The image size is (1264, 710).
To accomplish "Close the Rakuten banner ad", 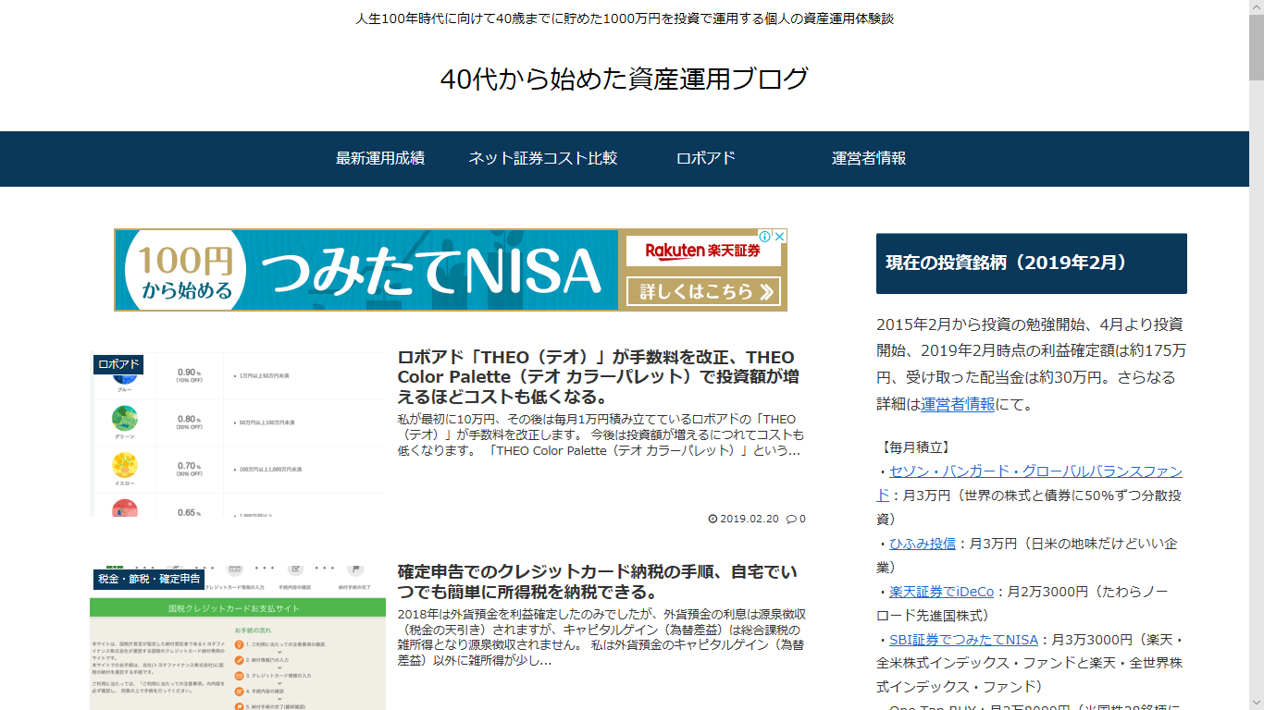I will pos(780,236).
